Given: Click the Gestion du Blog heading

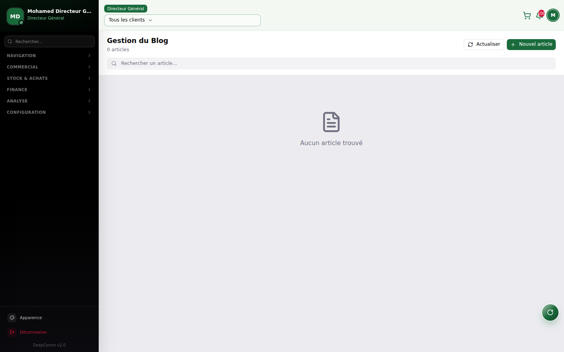Looking at the screenshot, I should [137, 41].
